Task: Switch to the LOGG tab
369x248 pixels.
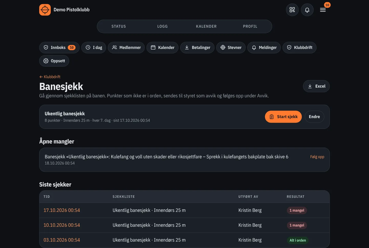Action: [x=162, y=26]
